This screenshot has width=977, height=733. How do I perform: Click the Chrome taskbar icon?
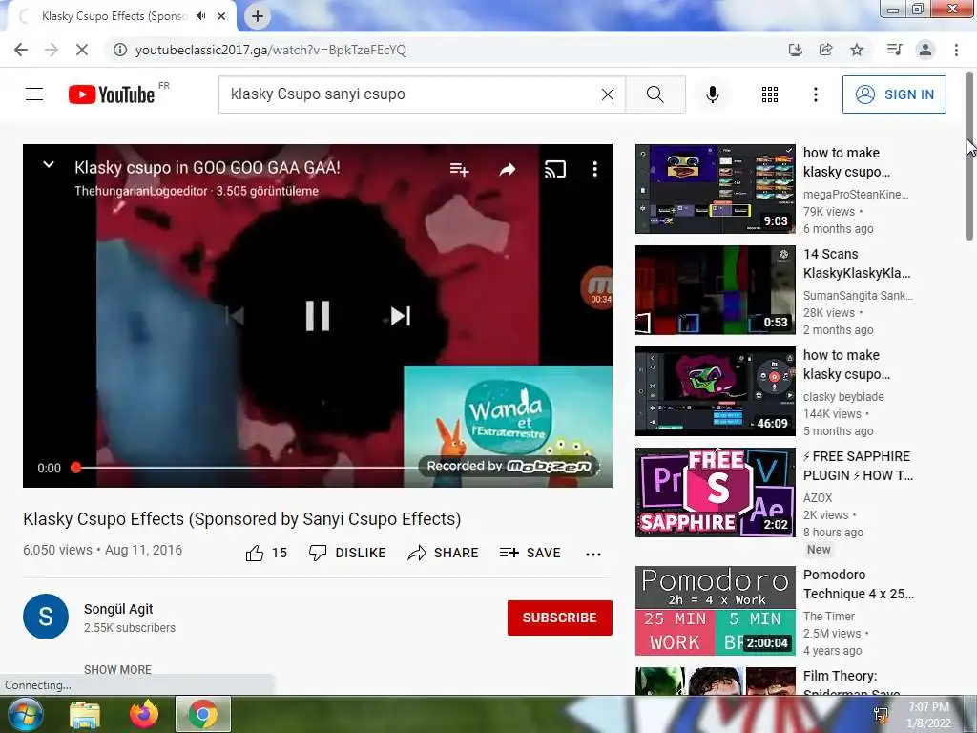[x=202, y=714]
